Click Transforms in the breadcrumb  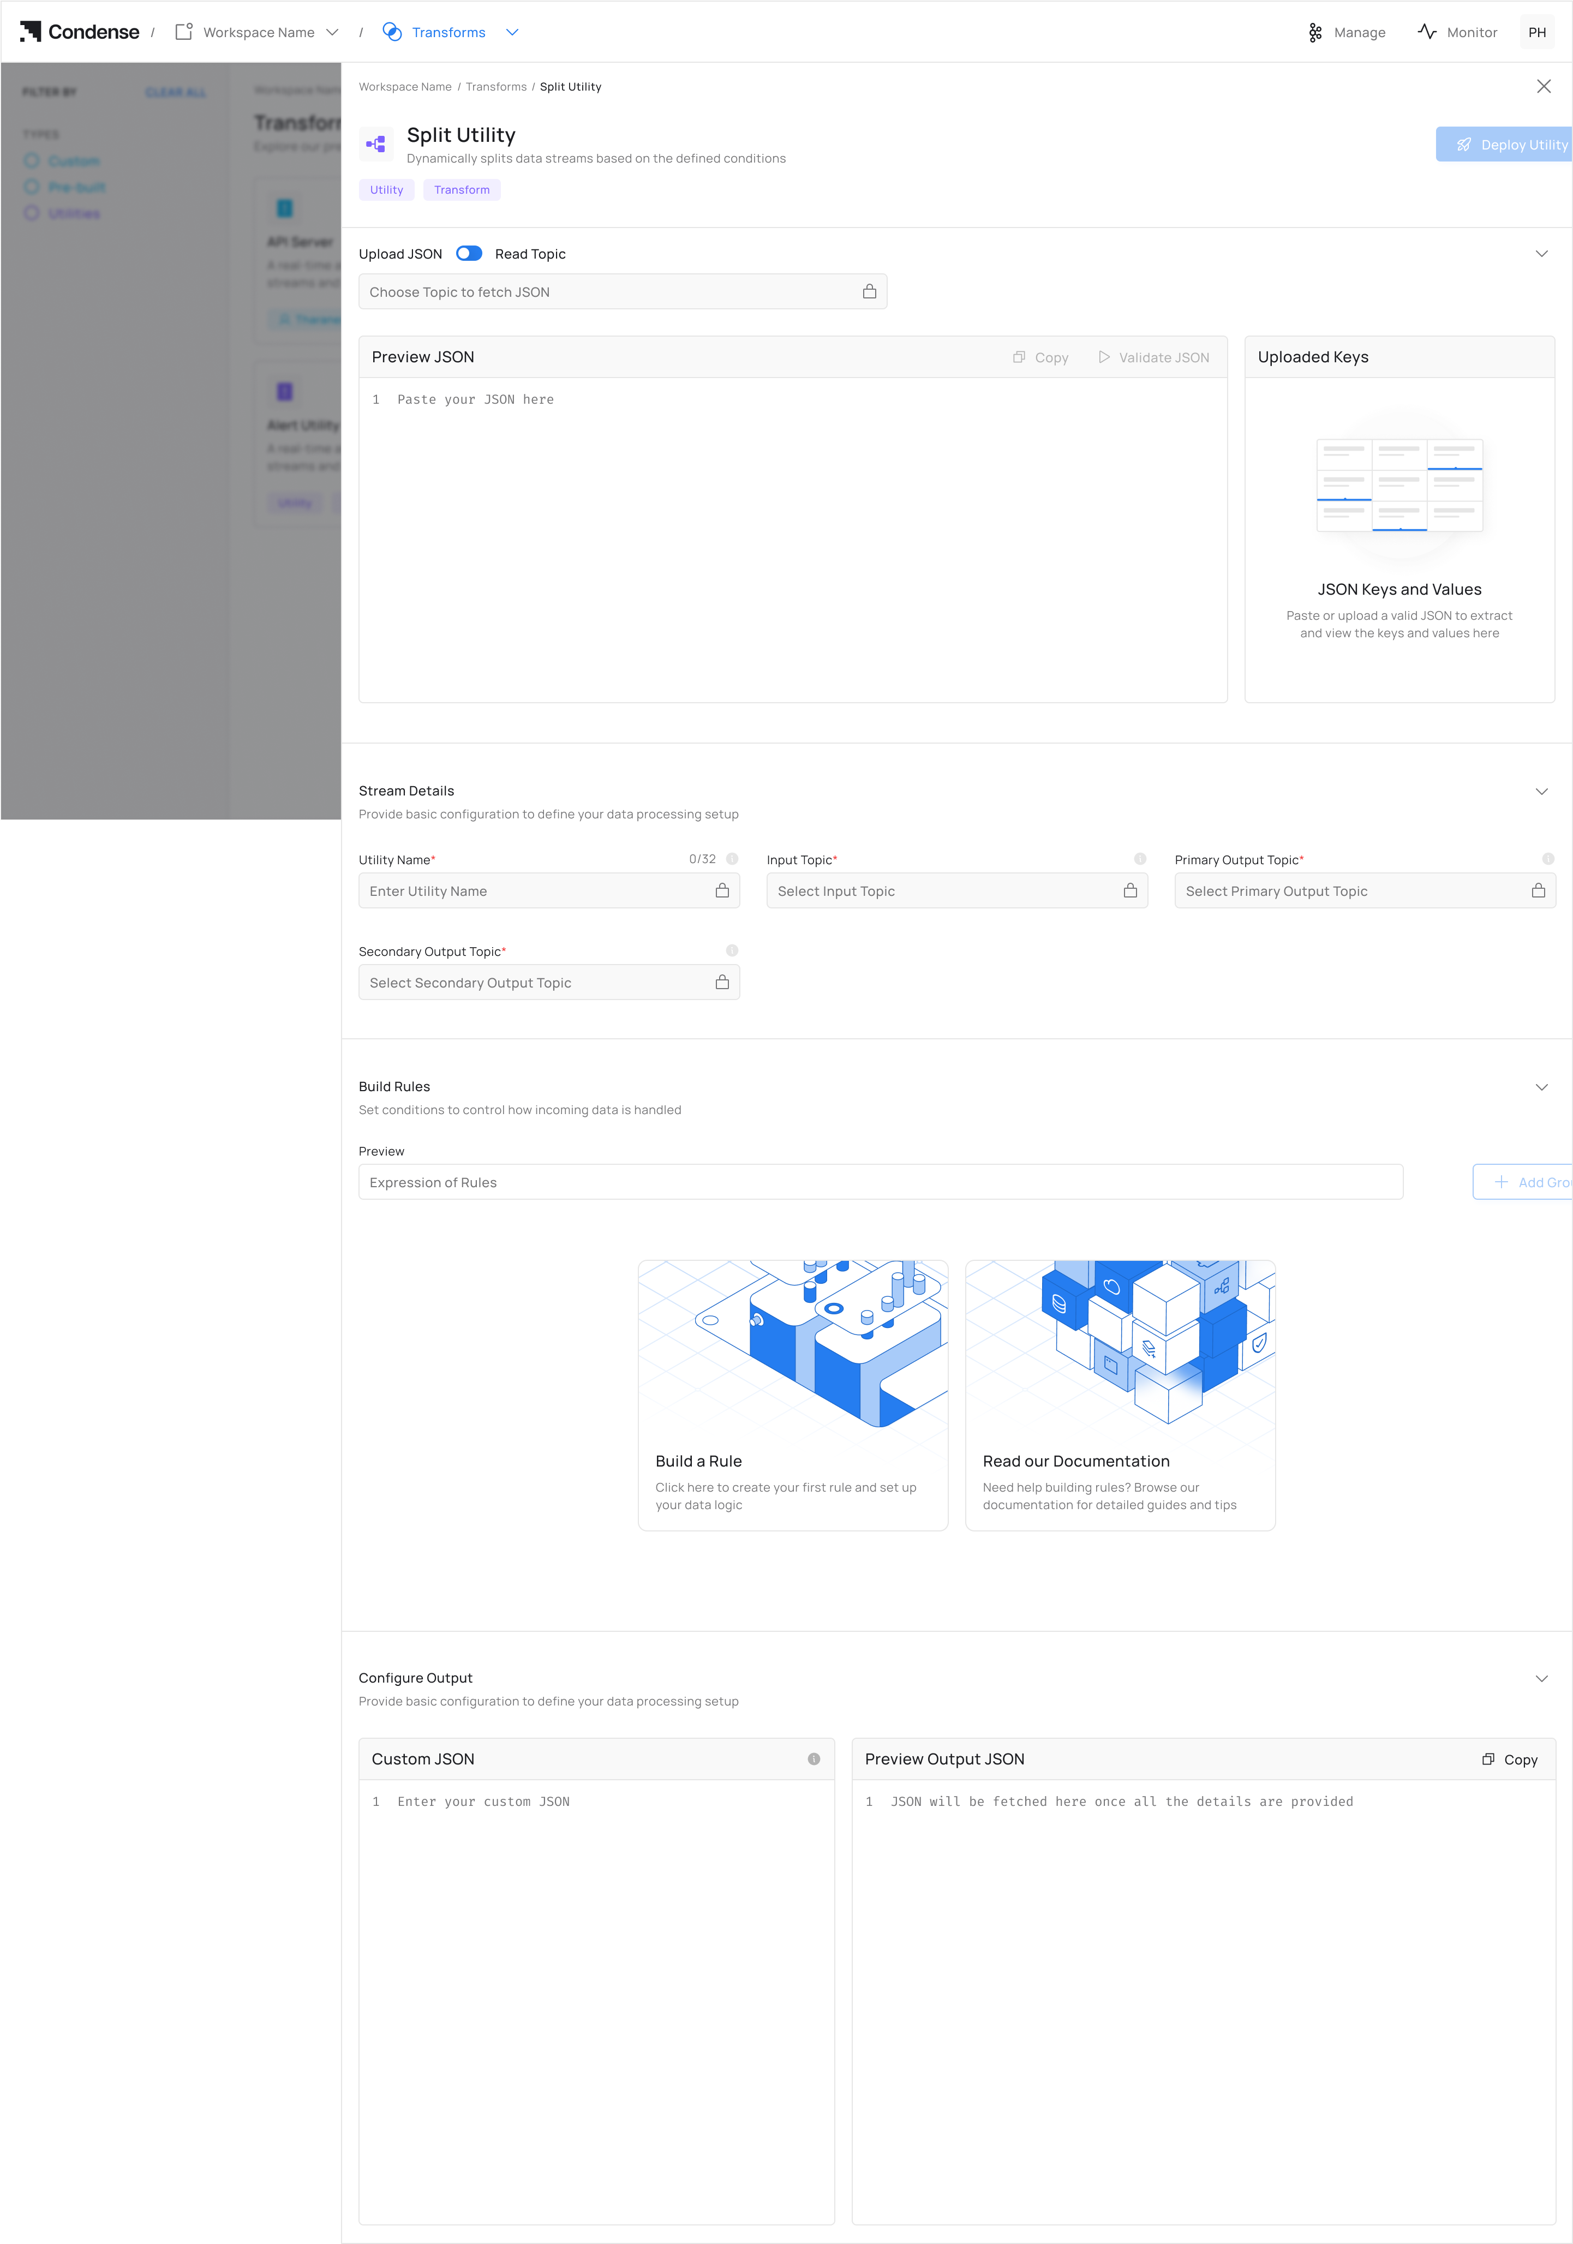(x=495, y=87)
